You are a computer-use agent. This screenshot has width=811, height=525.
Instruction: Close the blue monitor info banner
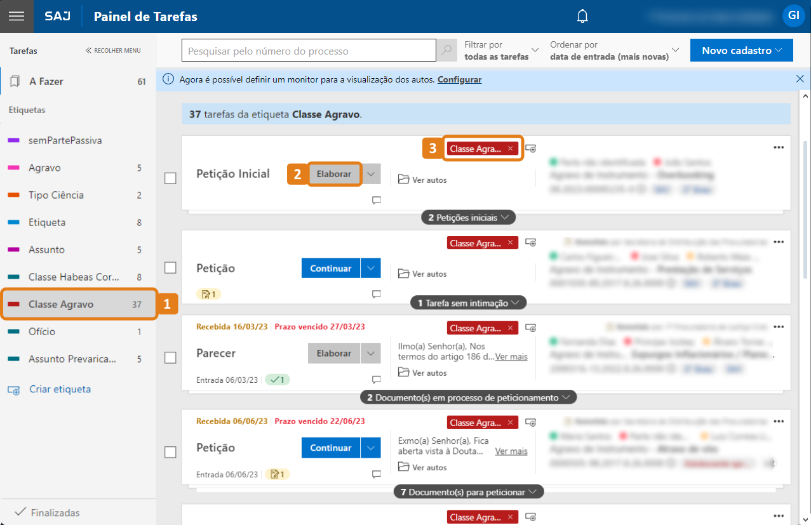click(x=800, y=79)
